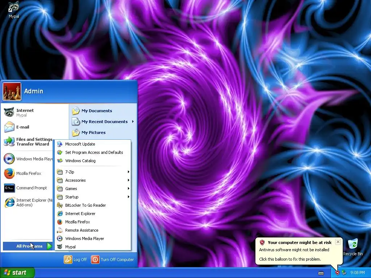
Task: Open the Mypal desktop shortcut icon
Action: point(13,7)
